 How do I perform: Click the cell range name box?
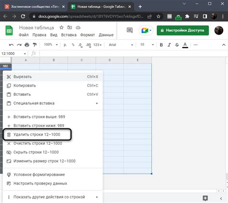[x=13, y=53]
